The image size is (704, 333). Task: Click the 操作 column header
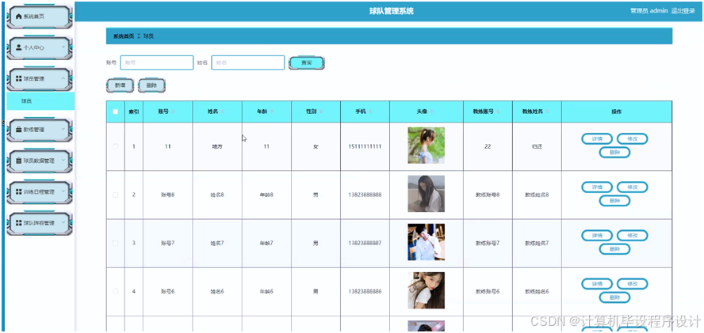pyautogui.click(x=617, y=112)
